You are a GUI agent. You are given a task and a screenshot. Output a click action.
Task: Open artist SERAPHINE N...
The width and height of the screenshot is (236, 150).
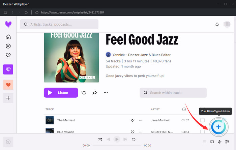[162, 132]
